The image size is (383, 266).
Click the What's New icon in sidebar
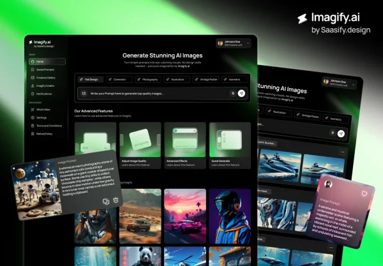[x=33, y=110]
